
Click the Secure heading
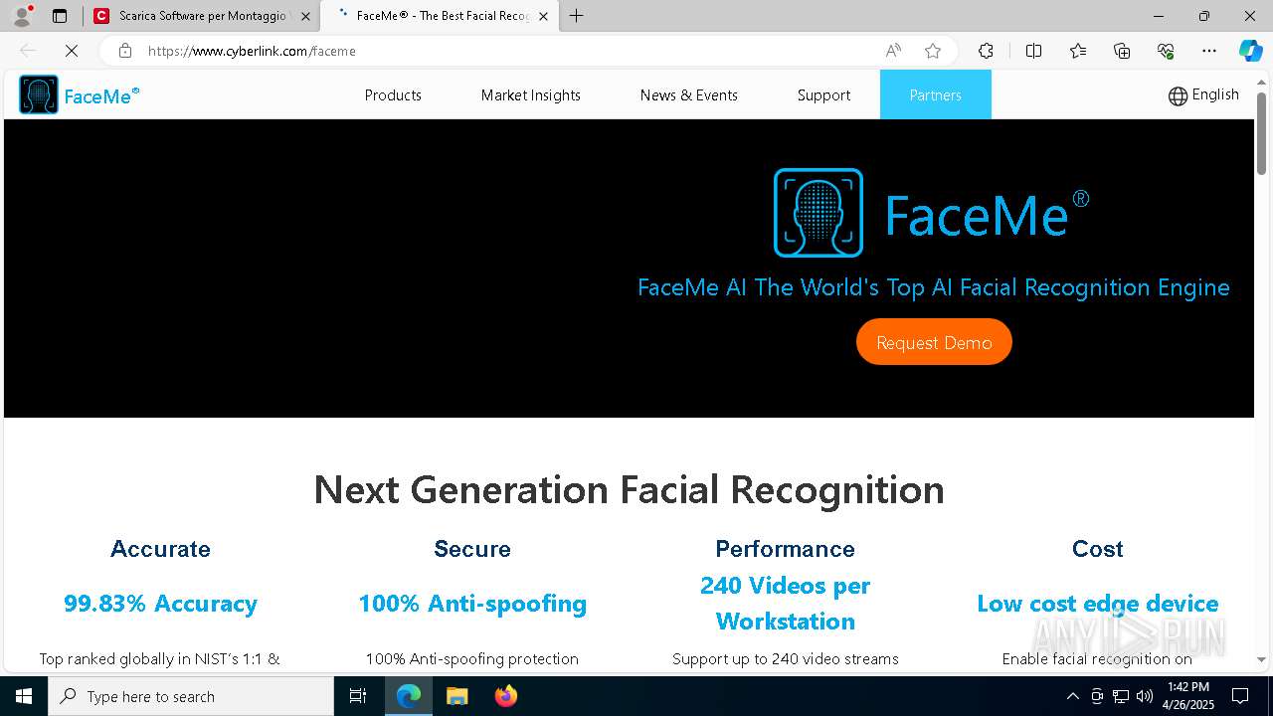pyautogui.click(x=472, y=549)
